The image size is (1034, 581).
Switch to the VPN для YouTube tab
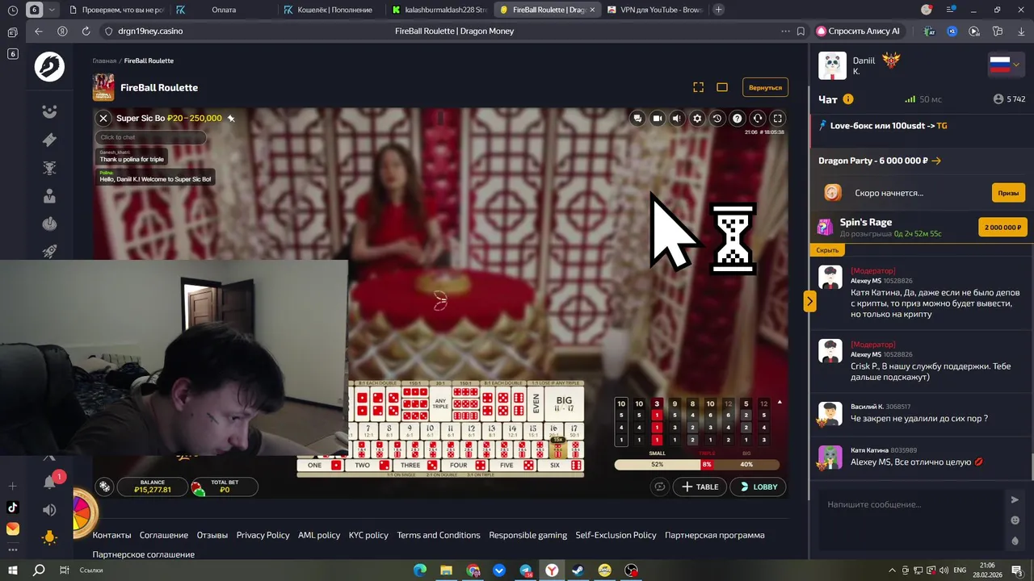click(654, 10)
